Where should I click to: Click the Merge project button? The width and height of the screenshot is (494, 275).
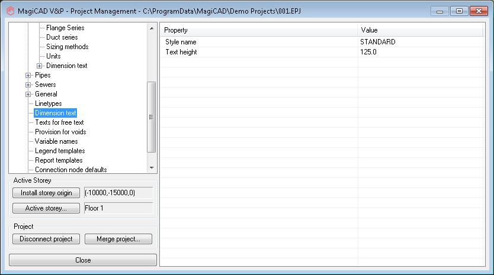(118, 239)
